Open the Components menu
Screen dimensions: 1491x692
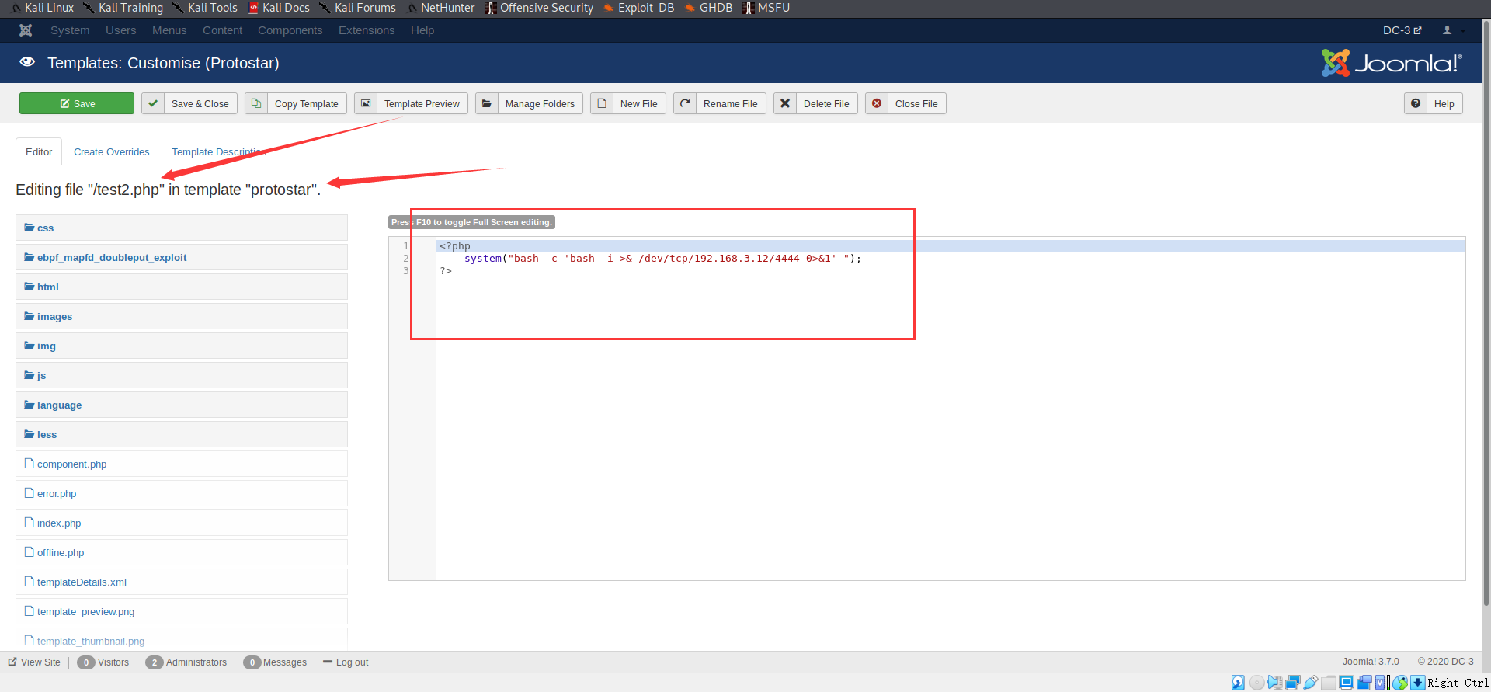(290, 30)
